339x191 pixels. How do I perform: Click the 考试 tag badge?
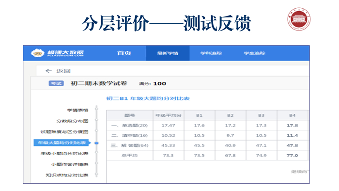coord(56,83)
